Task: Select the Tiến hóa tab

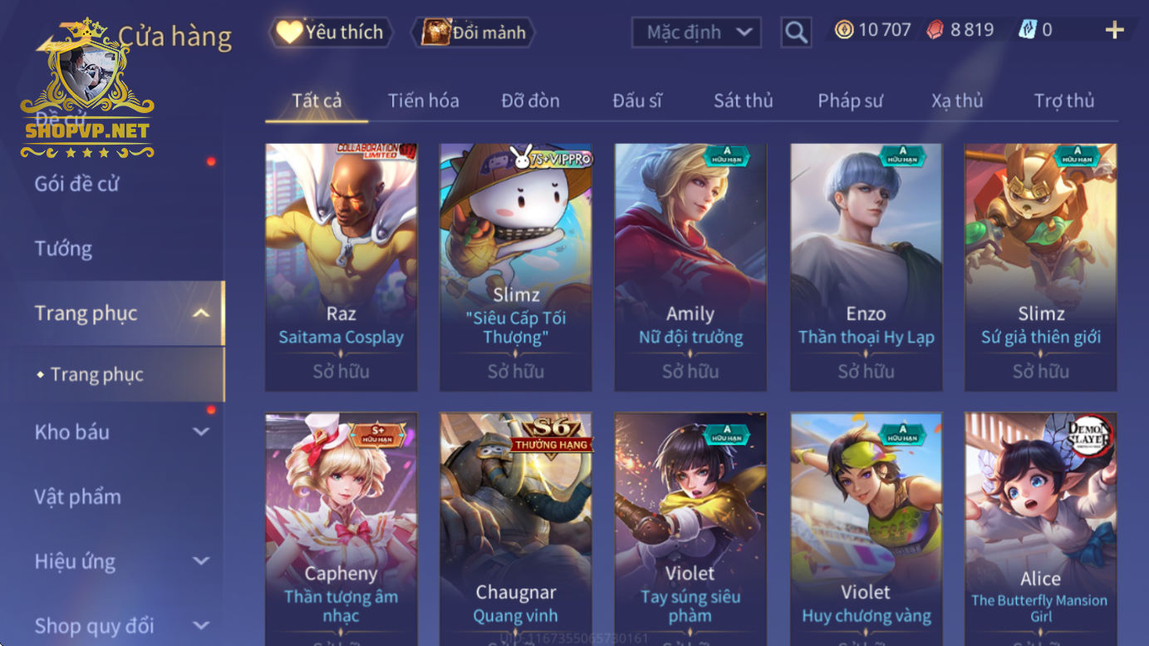Action: pos(423,101)
